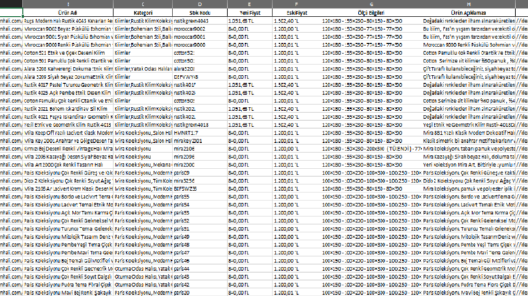The height and width of the screenshot is (296, 528).
Task: Select cell with stock code paris49
Action: click(x=200, y=237)
